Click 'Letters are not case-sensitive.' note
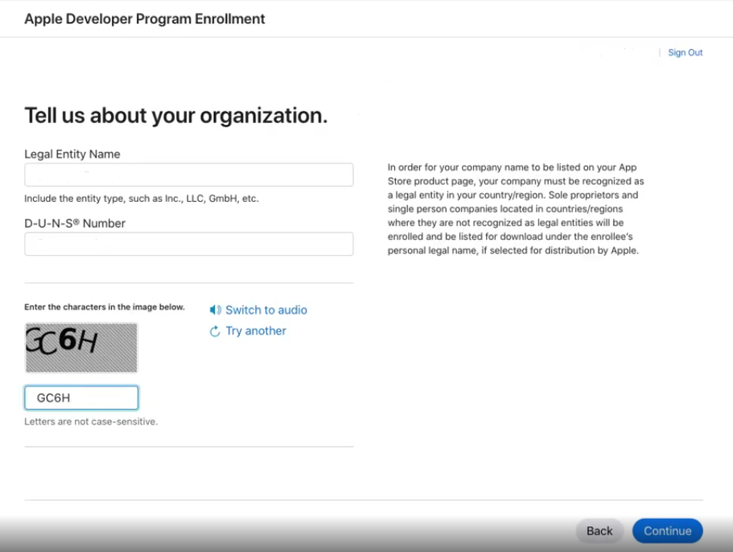 (x=91, y=422)
